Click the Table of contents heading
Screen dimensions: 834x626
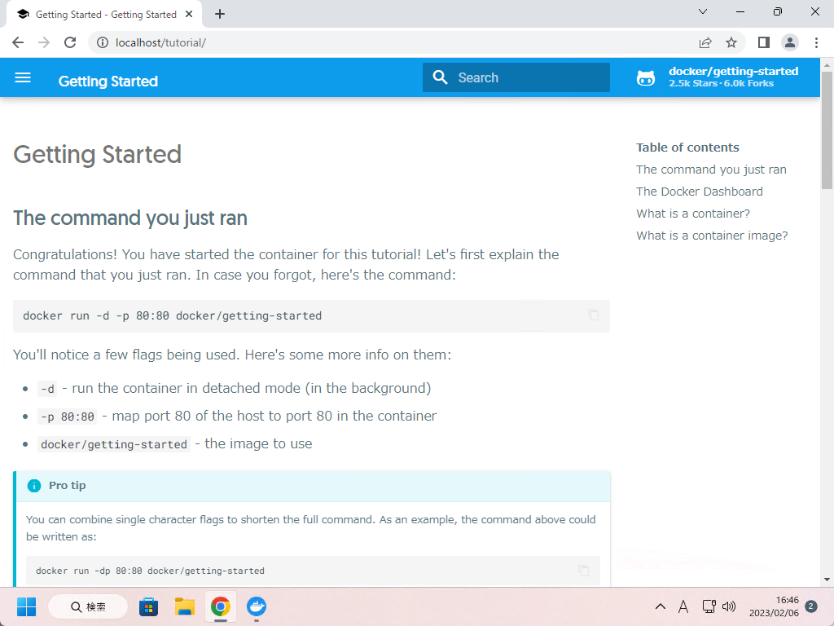click(687, 148)
